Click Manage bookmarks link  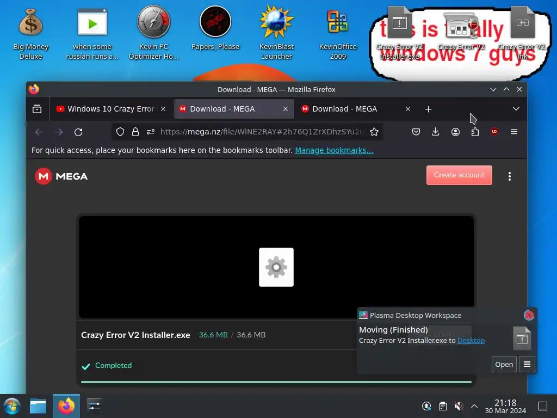(x=335, y=150)
